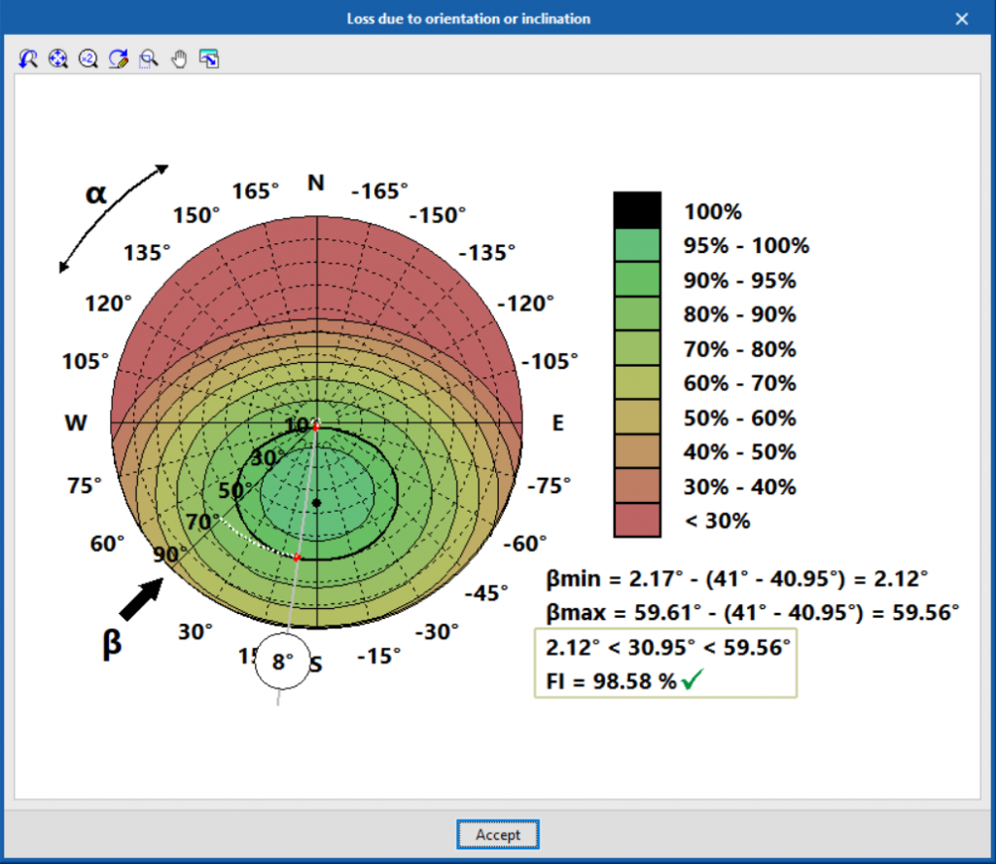Screen dimensions: 996x864
Task: Activate the zoom window tool
Action: (149, 59)
